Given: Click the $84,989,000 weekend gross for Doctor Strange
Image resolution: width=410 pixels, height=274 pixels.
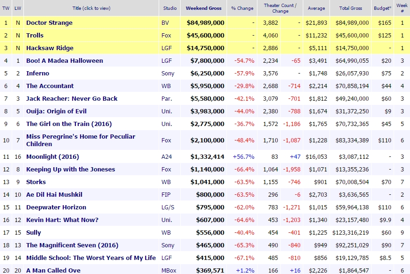Looking at the screenshot, I should (x=205, y=23).
